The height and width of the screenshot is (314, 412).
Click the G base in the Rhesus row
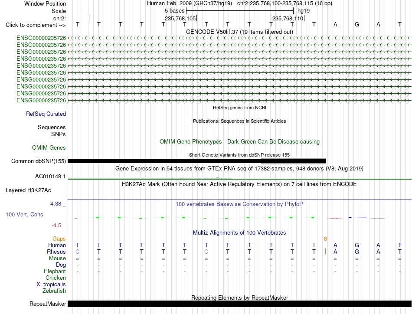tap(357, 252)
